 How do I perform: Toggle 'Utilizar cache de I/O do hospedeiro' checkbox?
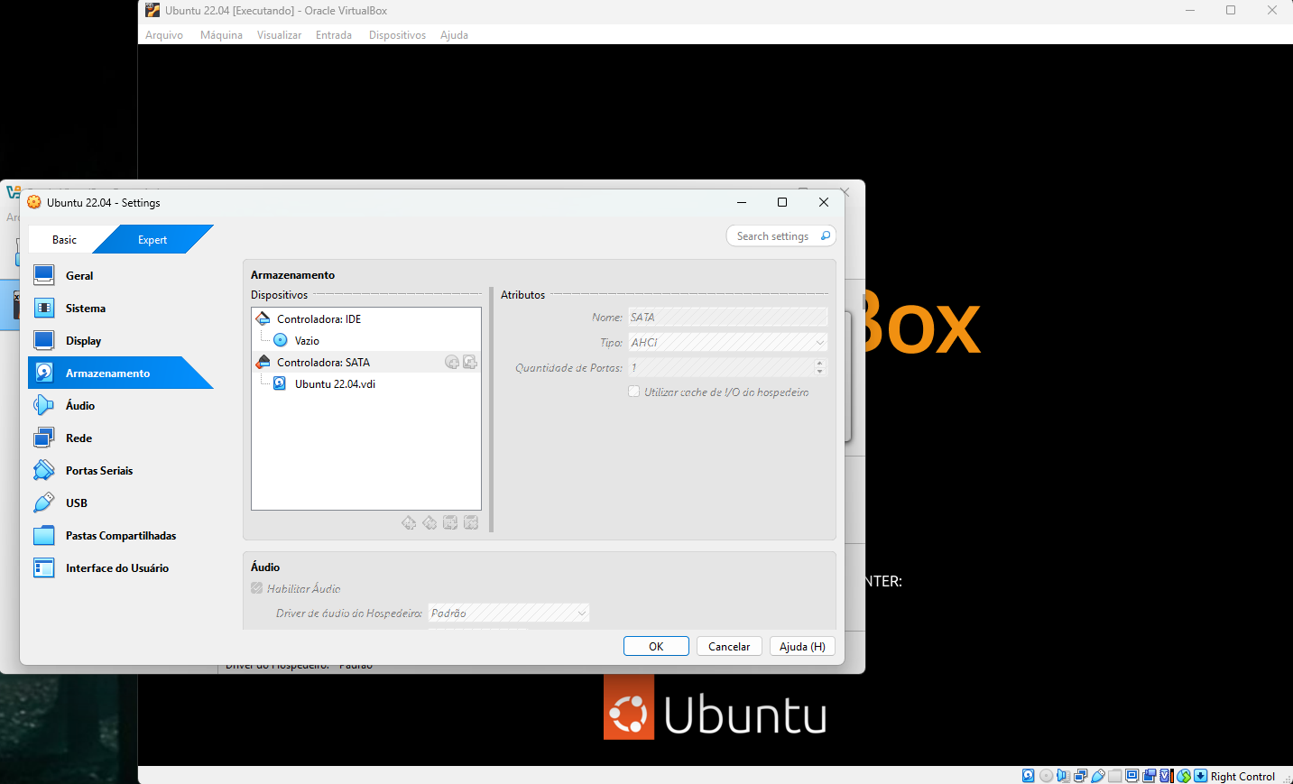click(x=634, y=392)
